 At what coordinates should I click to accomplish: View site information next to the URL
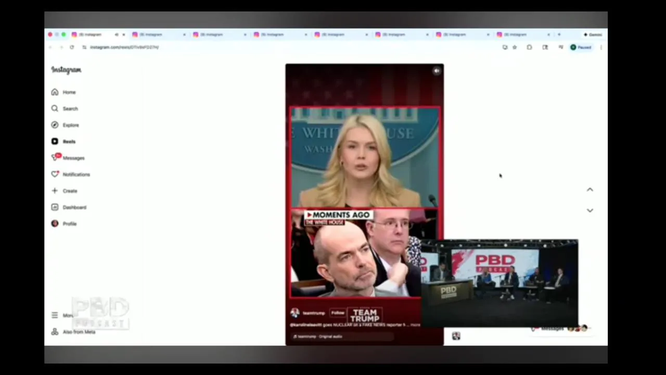tap(84, 47)
